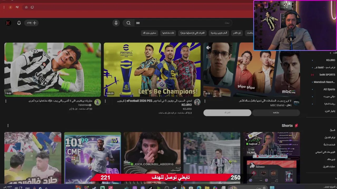
Task: Click the volume speaker icon in system tray
Action: point(16,188)
